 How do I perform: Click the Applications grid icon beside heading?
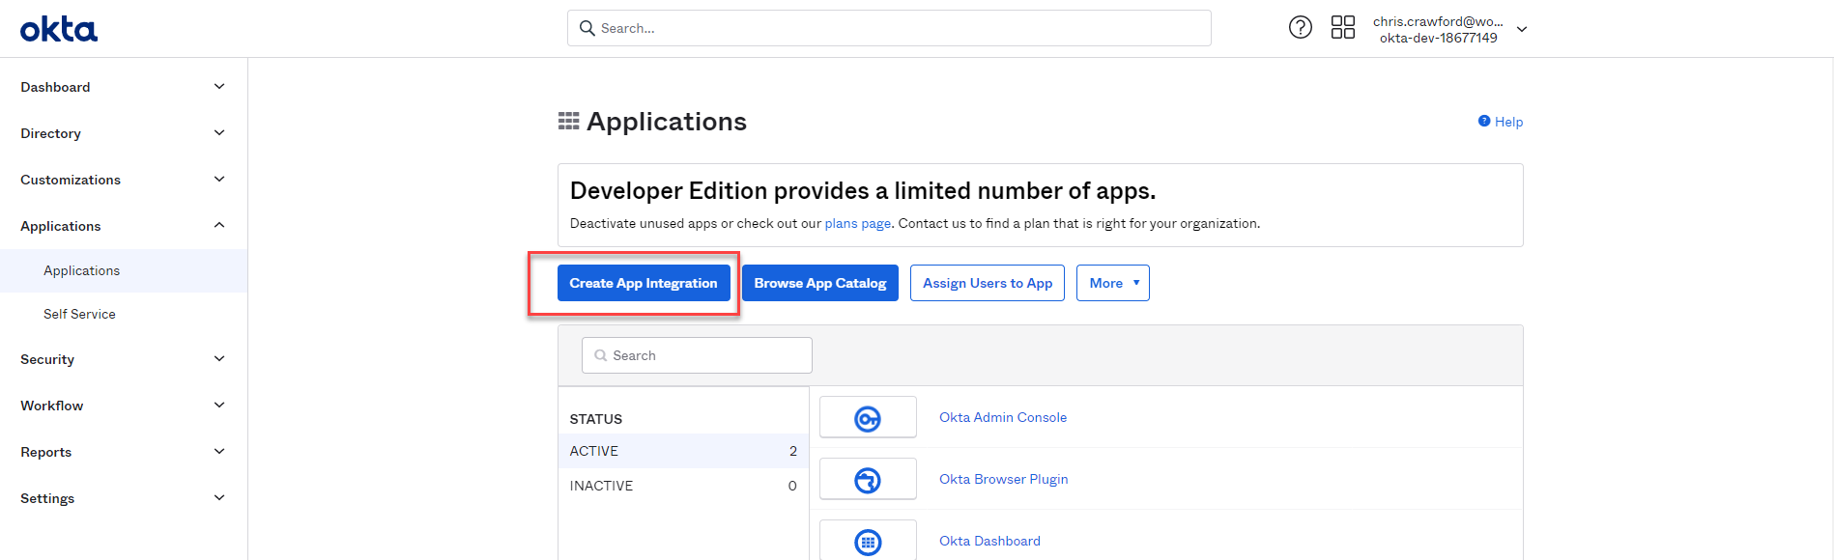pyautogui.click(x=569, y=121)
